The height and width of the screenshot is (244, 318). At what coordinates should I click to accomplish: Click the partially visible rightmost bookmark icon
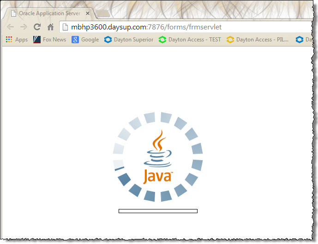(300, 40)
